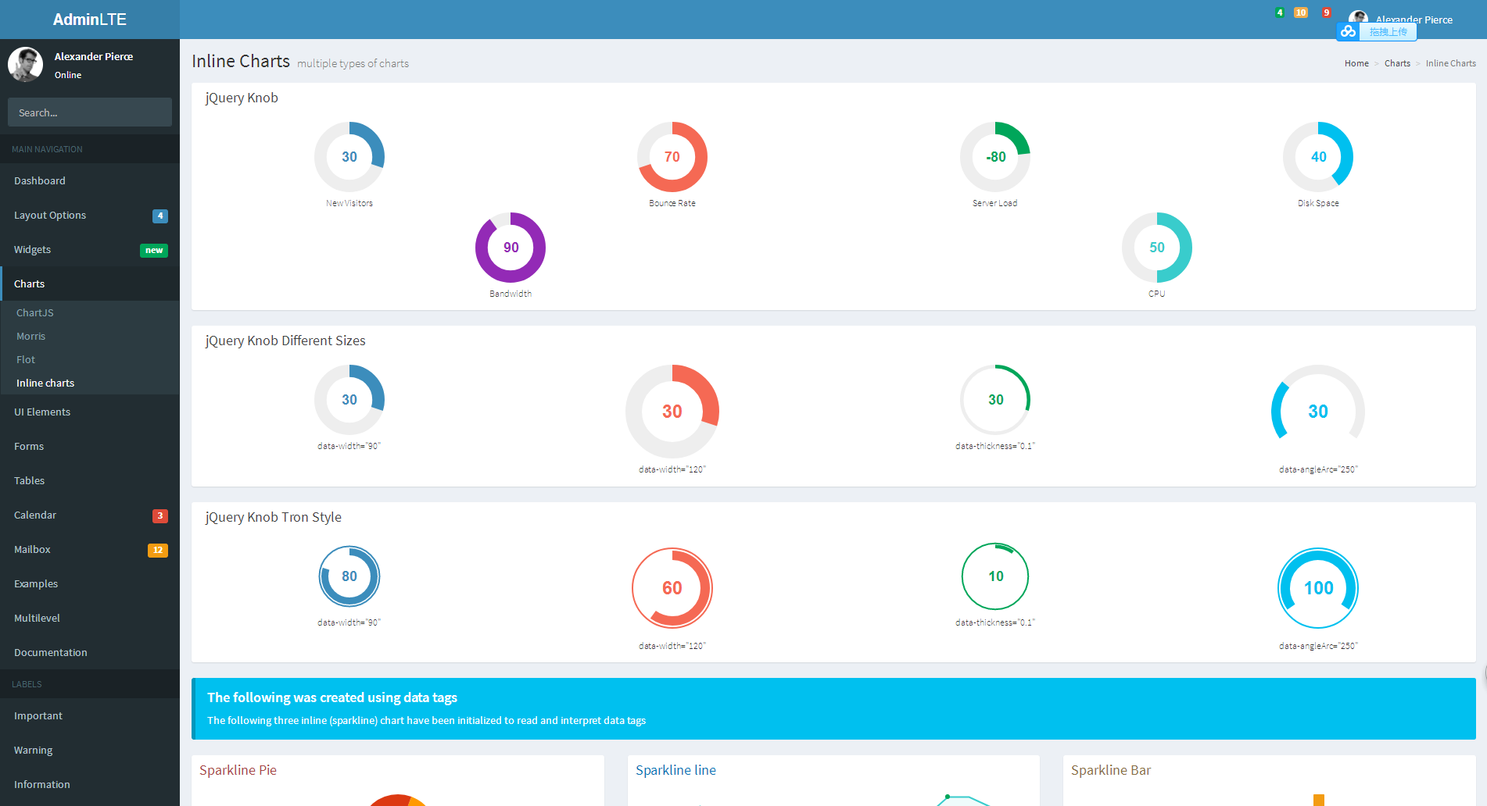Focus the sidebar Search field
Screen dimensions: 1487x806
pos(90,112)
